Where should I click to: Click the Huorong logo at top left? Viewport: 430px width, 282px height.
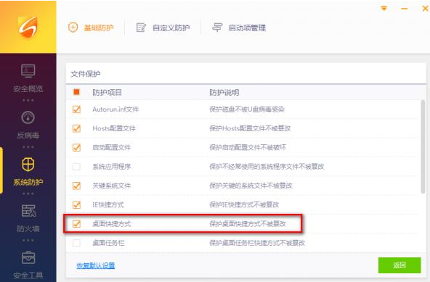tap(28, 27)
